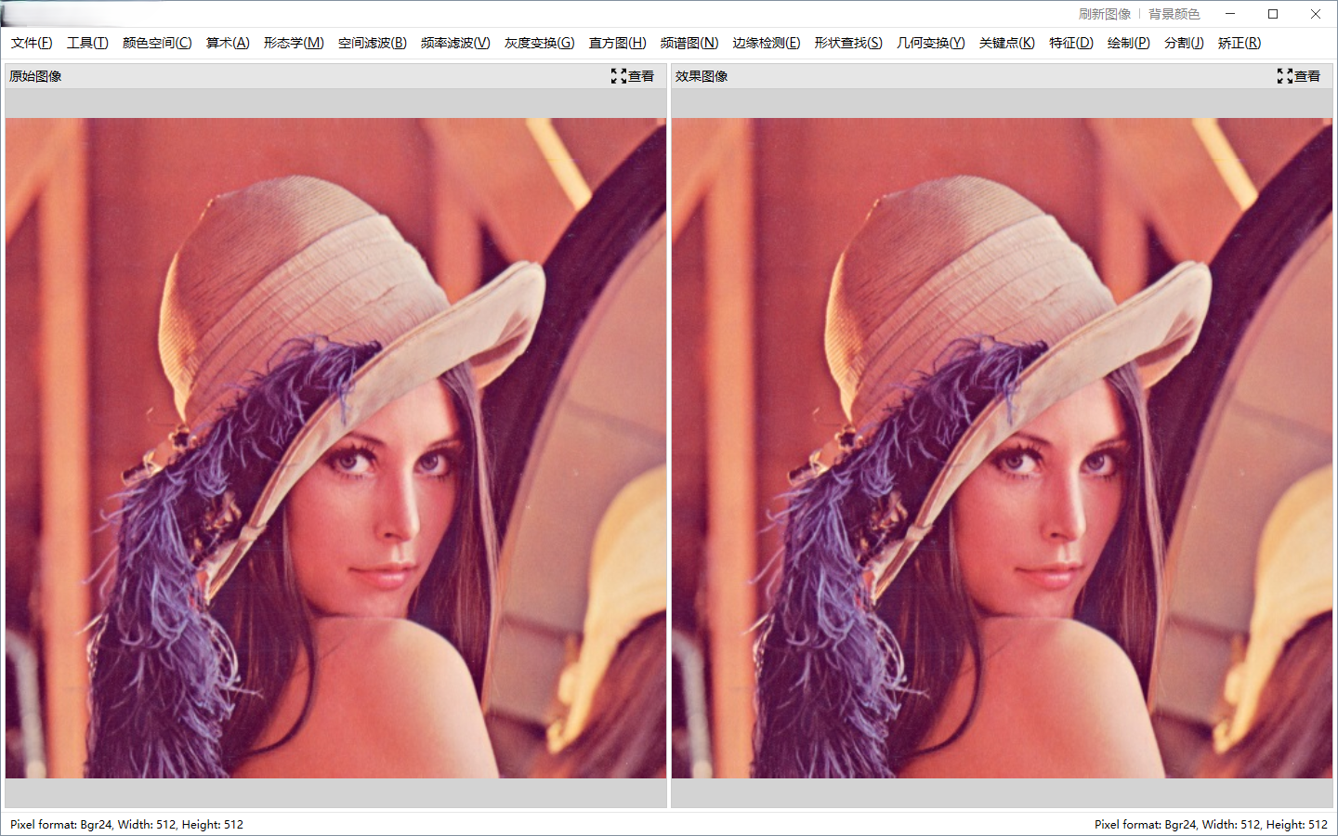Open the 绘制(P) menu
Screen dimensions: 1338x836
(1129, 43)
